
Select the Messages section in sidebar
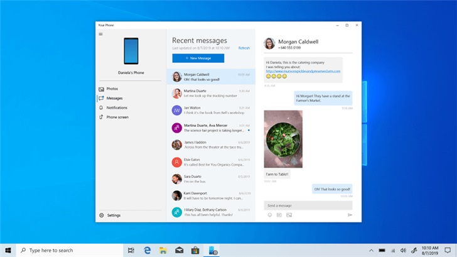(x=114, y=98)
